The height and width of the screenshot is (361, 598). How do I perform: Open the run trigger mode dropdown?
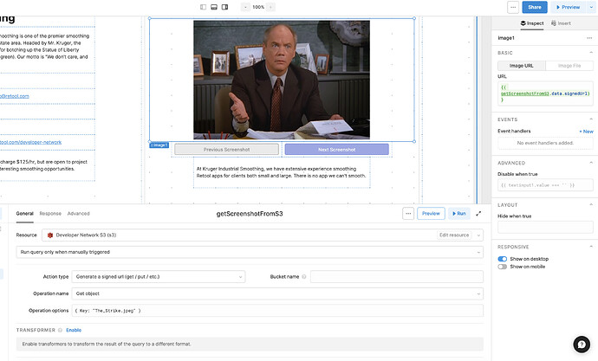pos(250,252)
